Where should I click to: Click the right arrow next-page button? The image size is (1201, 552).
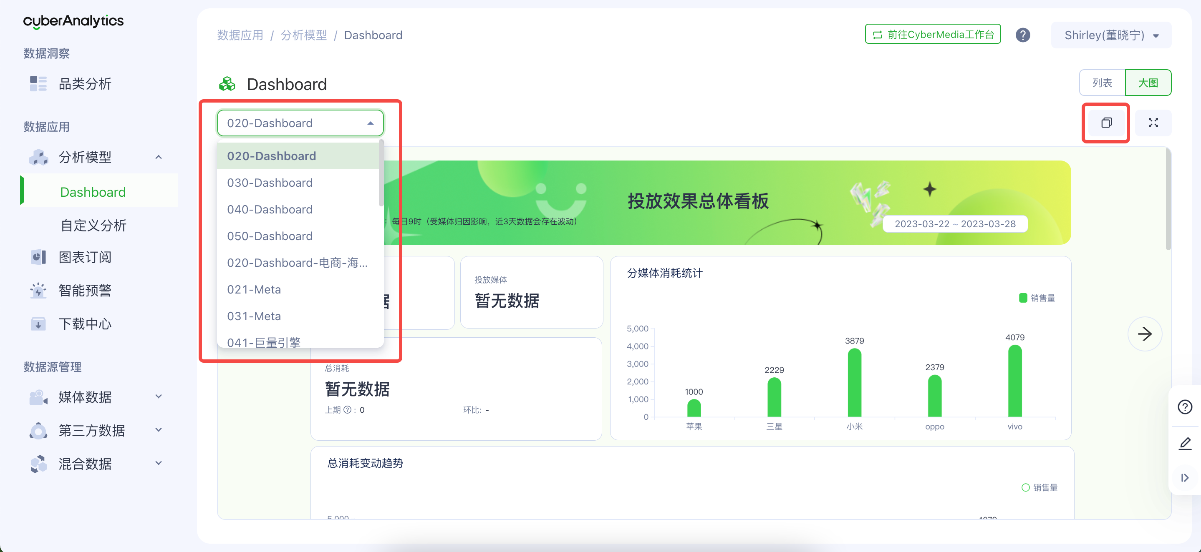click(x=1144, y=334)
